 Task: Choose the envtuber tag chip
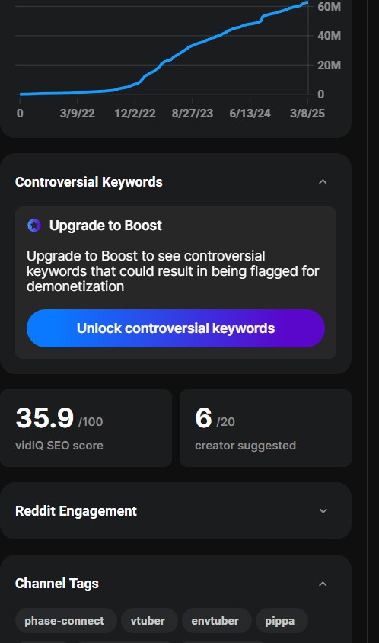pos(215,621)
